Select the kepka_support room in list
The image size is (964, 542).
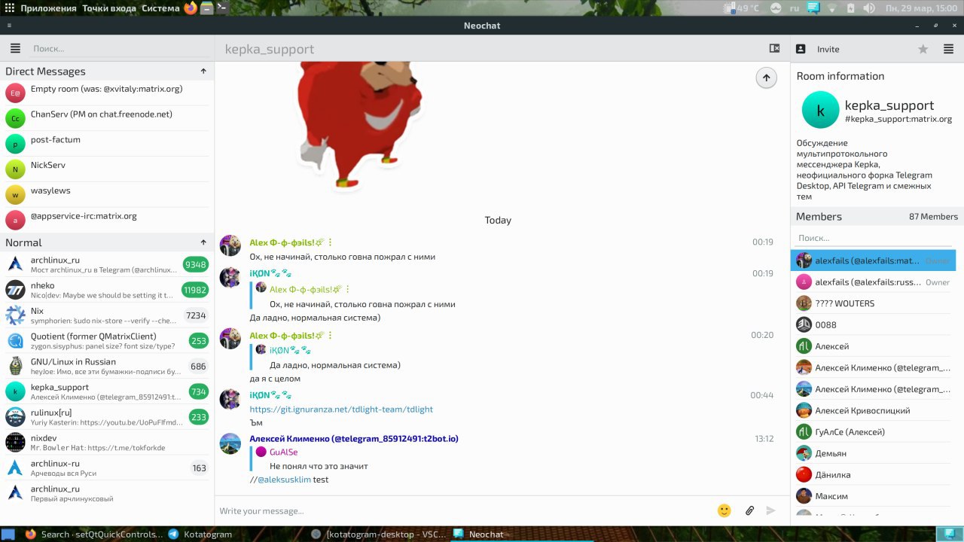pos(107,391)
